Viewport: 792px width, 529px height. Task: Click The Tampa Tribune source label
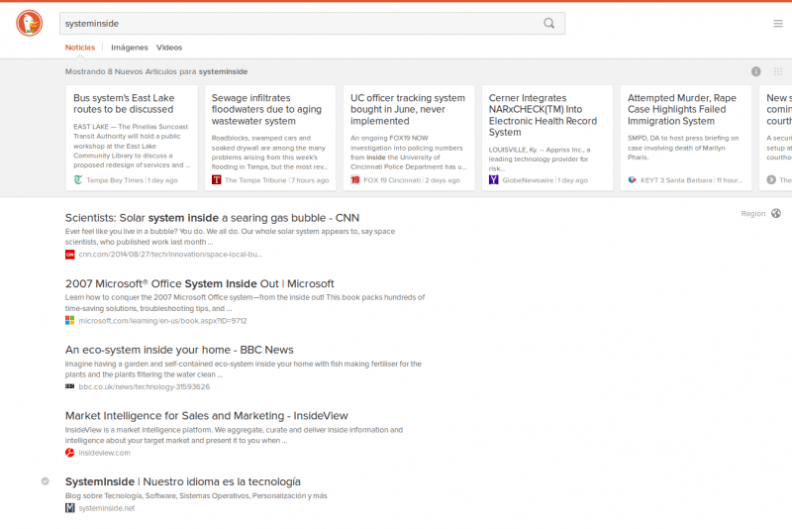pyautogui.click(x=255, y=180)
